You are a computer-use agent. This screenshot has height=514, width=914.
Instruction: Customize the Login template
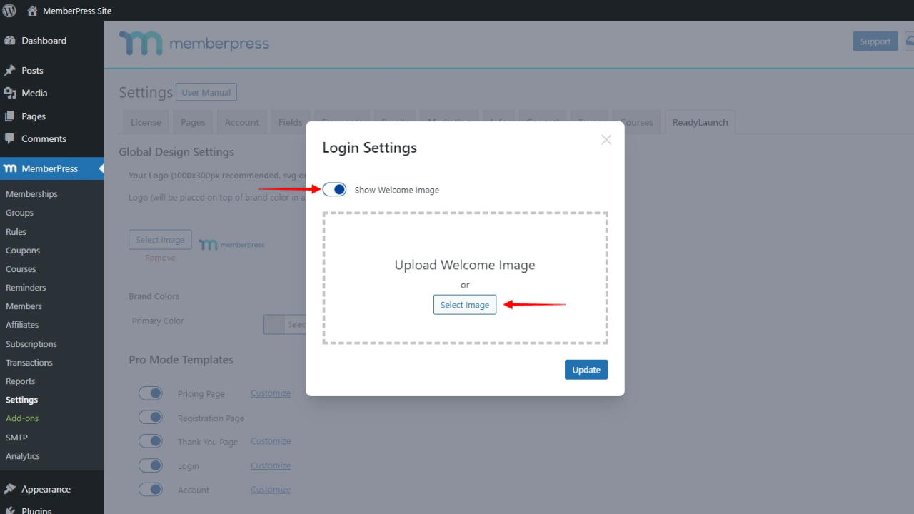click(271, 465)
